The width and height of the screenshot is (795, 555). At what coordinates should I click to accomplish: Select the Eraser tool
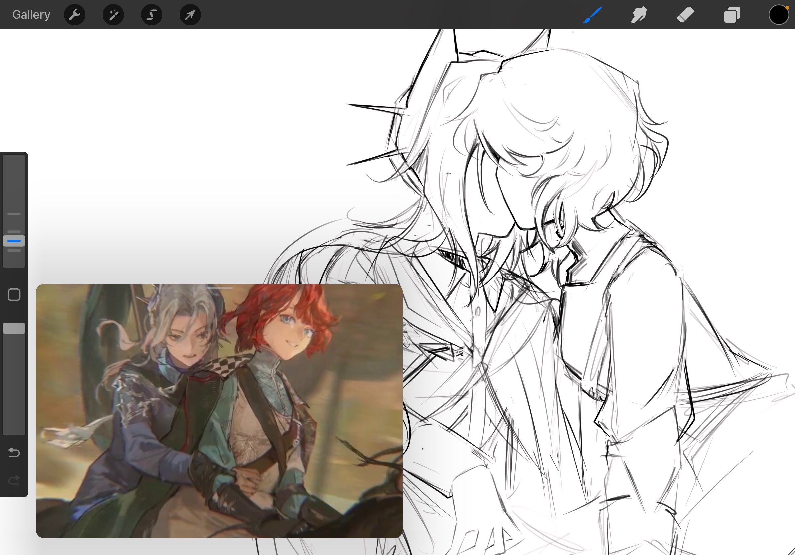pos(685,15)
